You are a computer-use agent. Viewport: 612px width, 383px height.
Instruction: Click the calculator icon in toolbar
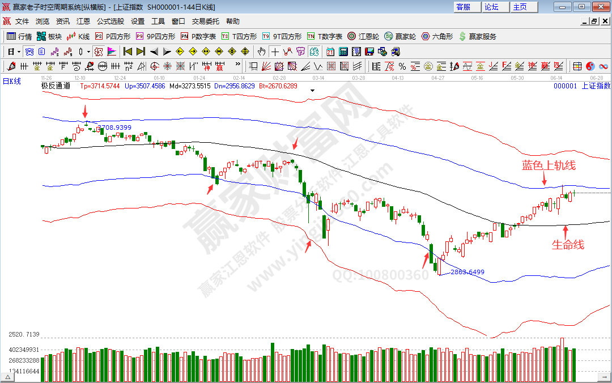[x=343, y=52]
